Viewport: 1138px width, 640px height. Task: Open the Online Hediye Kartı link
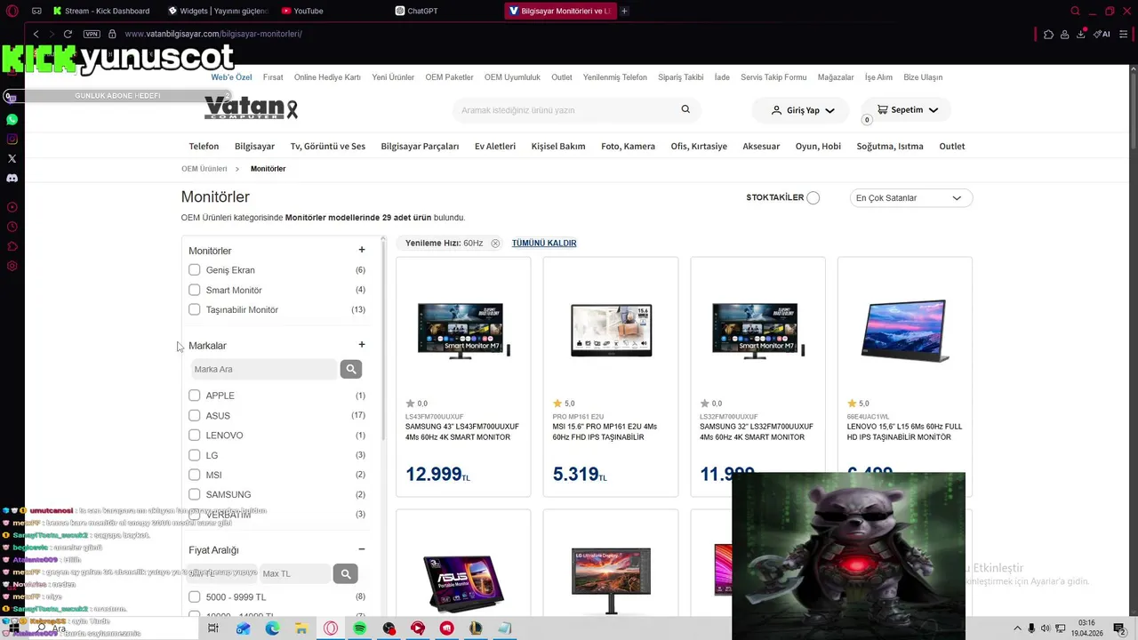point(327,77)
